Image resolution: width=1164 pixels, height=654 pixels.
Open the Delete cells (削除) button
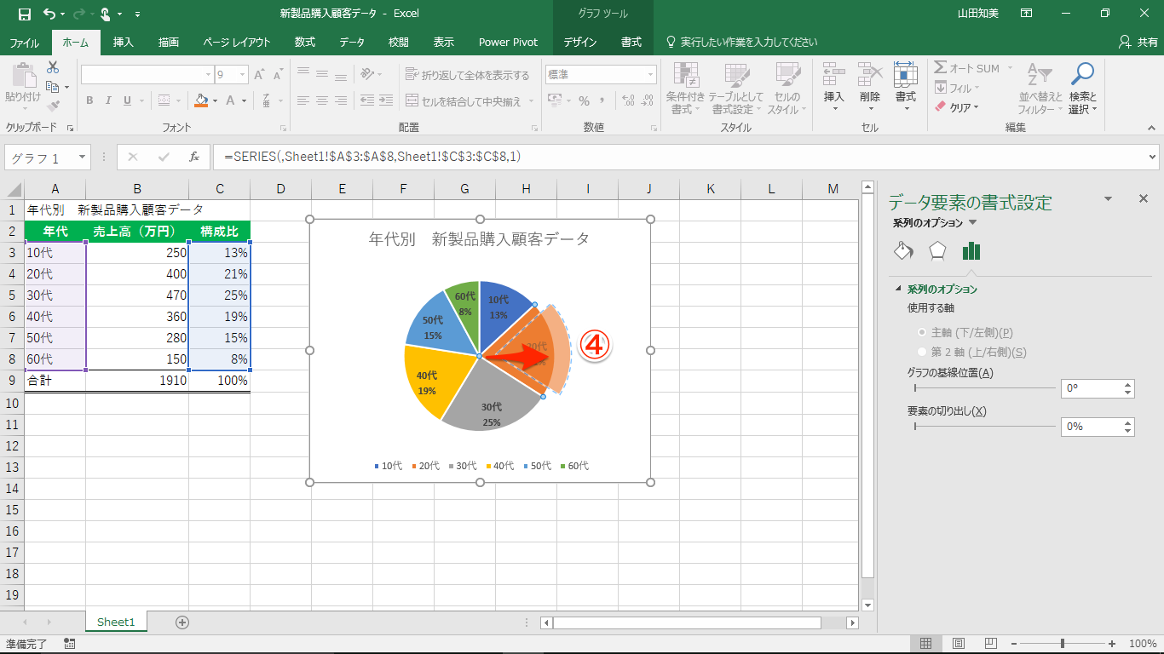tap(869, 88)
